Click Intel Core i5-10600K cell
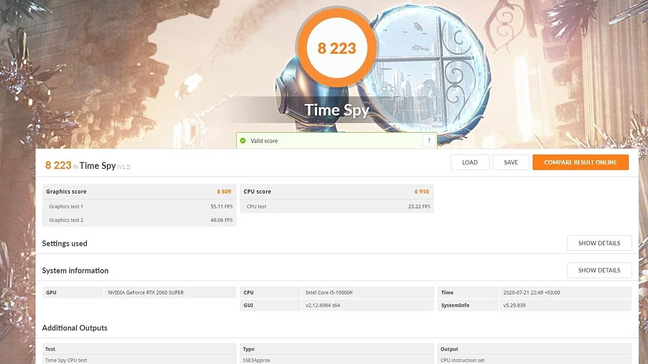The width and height of the screenshot is (648, 364). point(368,292)
